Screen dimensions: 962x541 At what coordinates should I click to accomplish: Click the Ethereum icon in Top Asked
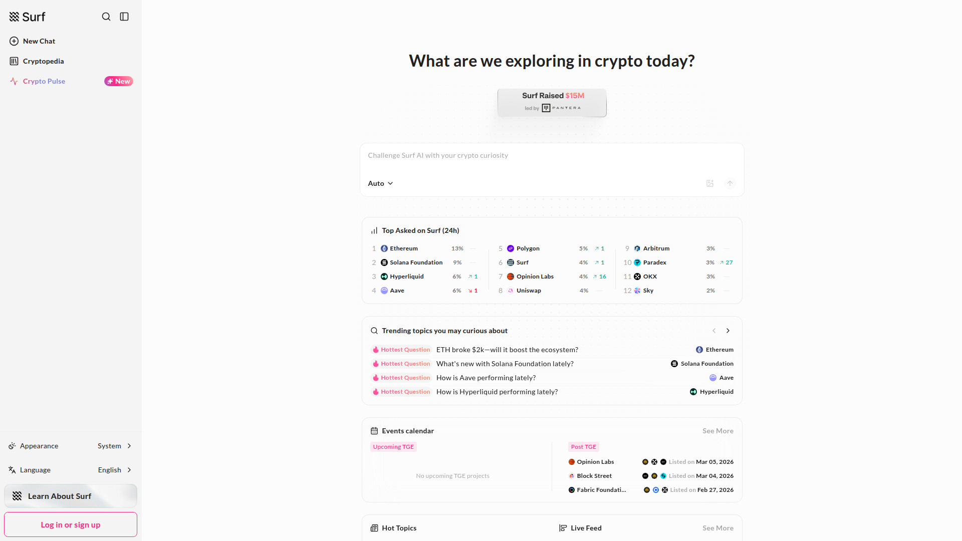[x=384, y=248]
